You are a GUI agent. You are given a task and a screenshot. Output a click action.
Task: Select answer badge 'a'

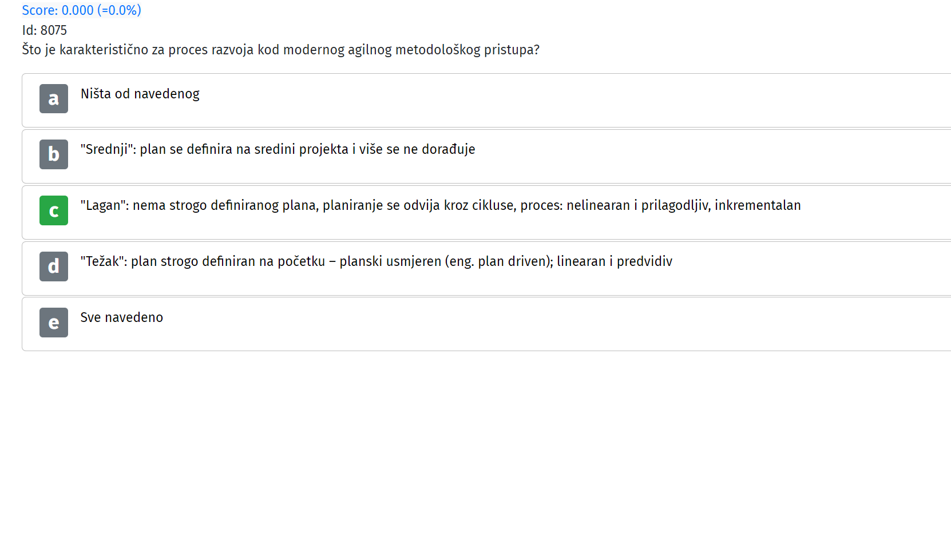pyautogui.click(x=54, y=98)
